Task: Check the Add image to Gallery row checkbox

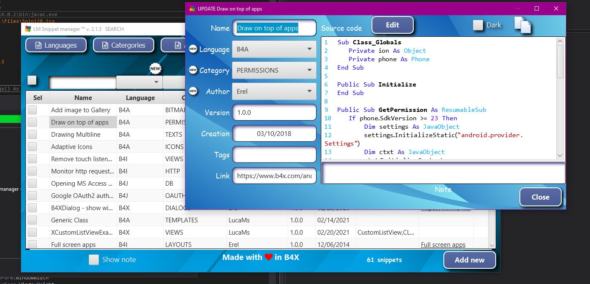Action: (33, 110)
